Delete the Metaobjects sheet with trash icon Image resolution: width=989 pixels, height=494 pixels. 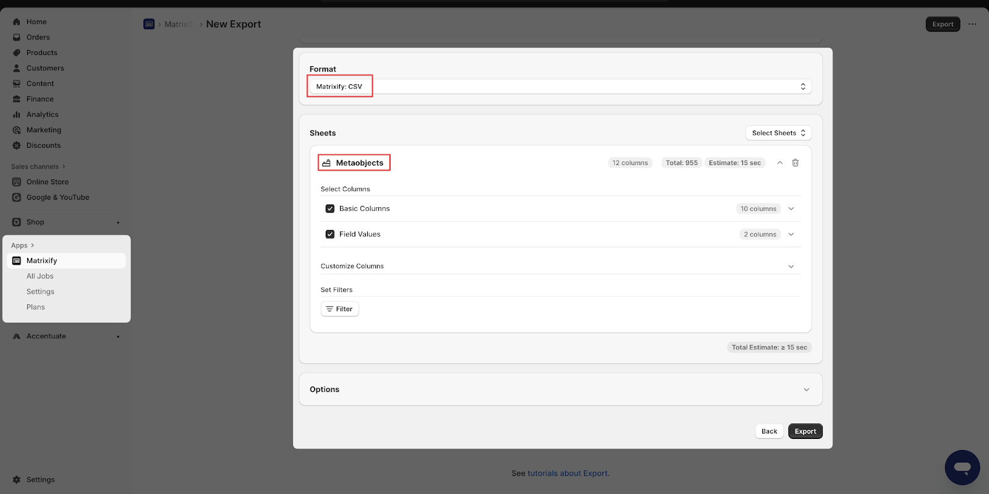point(796,163)
